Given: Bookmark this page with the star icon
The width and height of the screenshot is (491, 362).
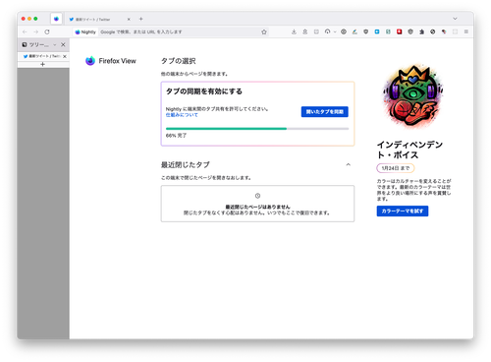Looking at the screenshot, I should (x=264, y=31).
